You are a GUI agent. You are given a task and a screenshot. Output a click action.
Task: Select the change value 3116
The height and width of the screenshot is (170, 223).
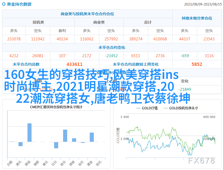coord(209,56)
